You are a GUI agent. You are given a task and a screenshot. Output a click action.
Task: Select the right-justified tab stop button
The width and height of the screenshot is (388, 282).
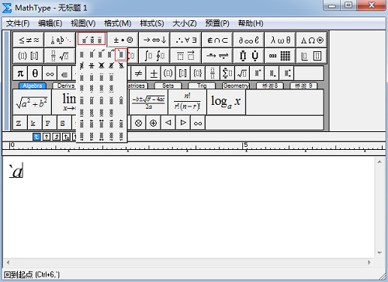[x=57, y=137]
